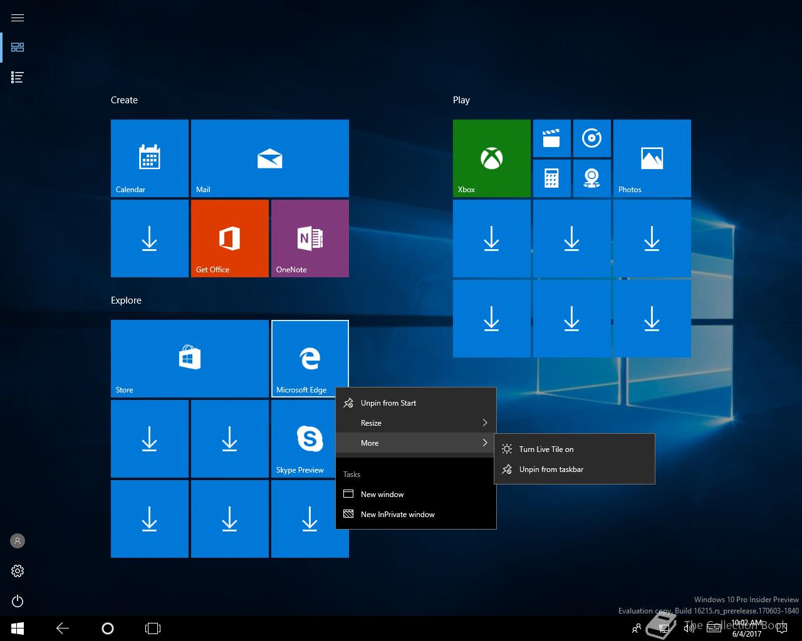Viewport: 802px width, 641px height.
Task: Open the OneNote tile
Action: [310, 238]
